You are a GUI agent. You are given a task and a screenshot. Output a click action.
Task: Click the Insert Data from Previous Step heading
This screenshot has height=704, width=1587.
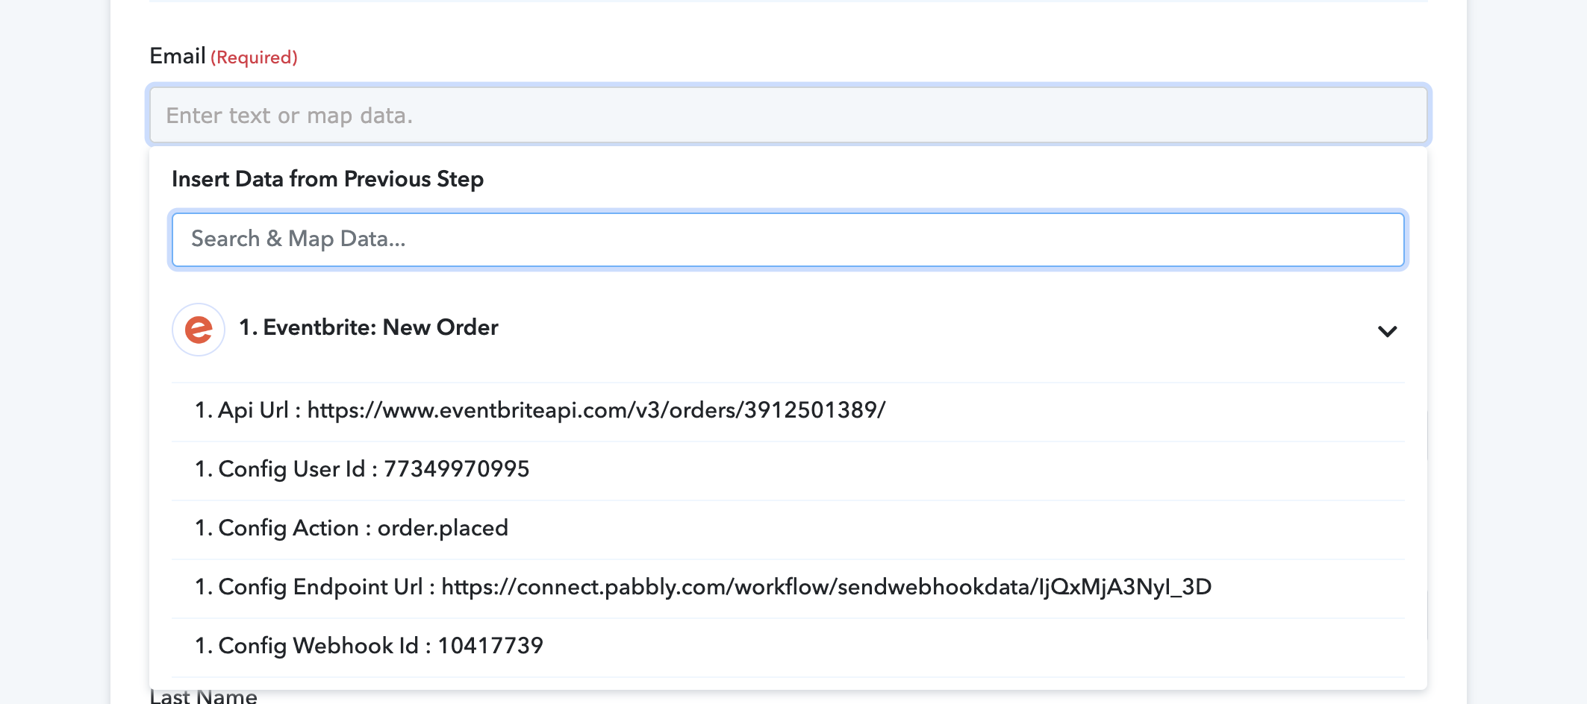pos(328,179)
